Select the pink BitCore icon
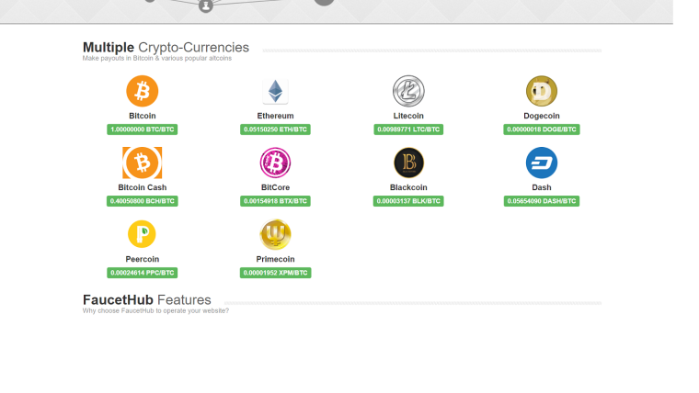Viewport: 699px width, 393px height. click(275, 163)
